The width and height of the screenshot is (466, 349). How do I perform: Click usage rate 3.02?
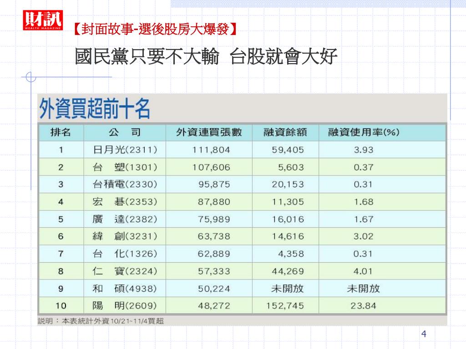[364, 236]
